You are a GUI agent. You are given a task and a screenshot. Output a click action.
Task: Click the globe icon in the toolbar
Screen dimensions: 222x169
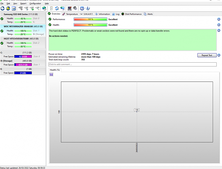click(x=44, y=8)
